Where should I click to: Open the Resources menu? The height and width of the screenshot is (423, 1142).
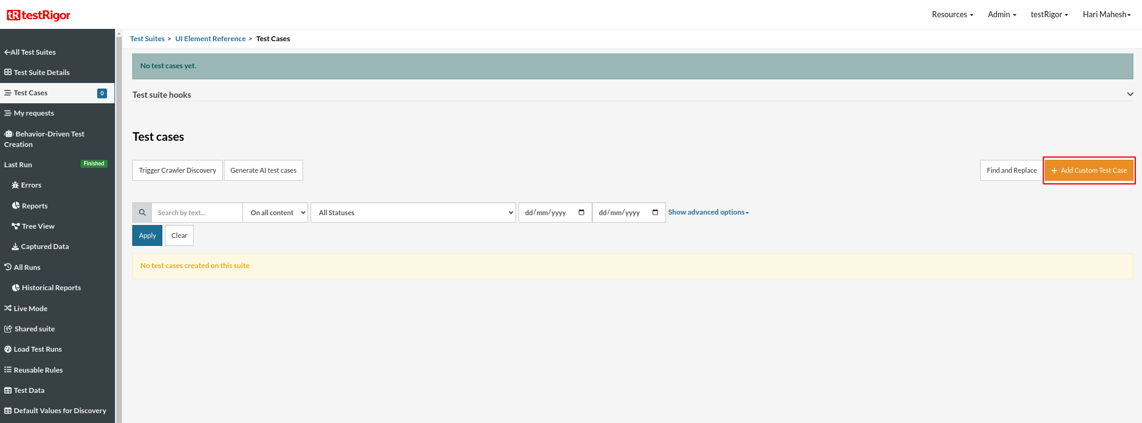click(952, 15)
